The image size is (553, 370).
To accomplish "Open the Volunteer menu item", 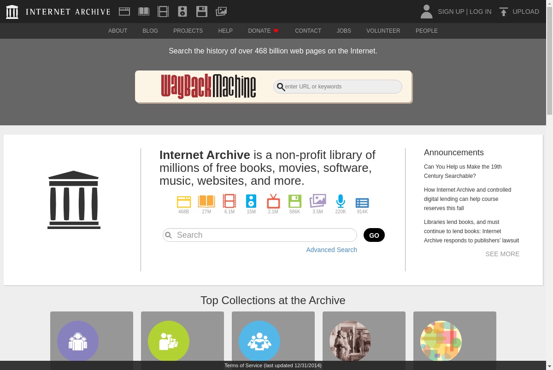I will pyautogui.click(x=383, y=31).
